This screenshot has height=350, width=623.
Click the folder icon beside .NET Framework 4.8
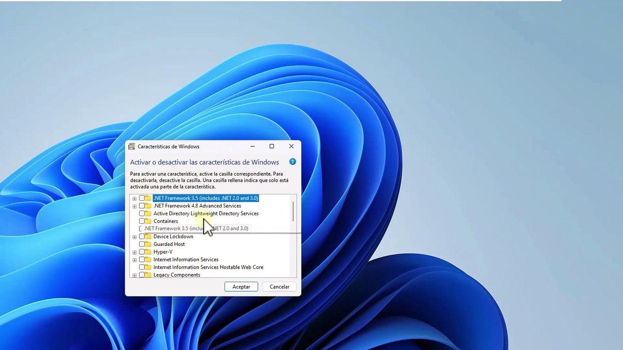[148, 206]
